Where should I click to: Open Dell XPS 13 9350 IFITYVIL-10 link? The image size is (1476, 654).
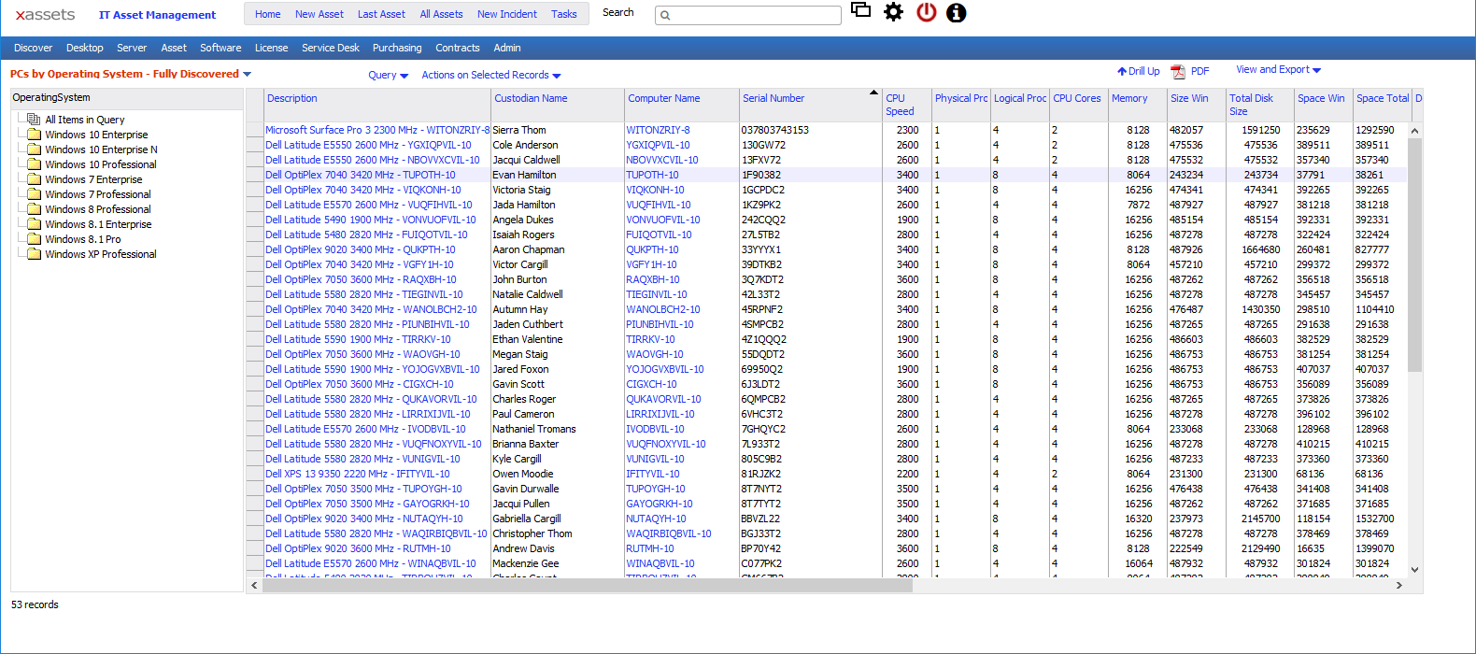click(x=357, y=474)
